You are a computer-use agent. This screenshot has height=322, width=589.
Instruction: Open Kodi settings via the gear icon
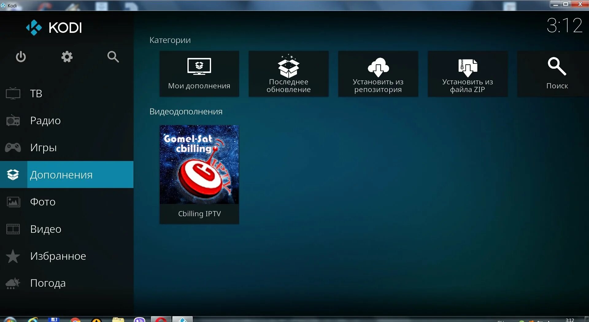tap(67, 57)
